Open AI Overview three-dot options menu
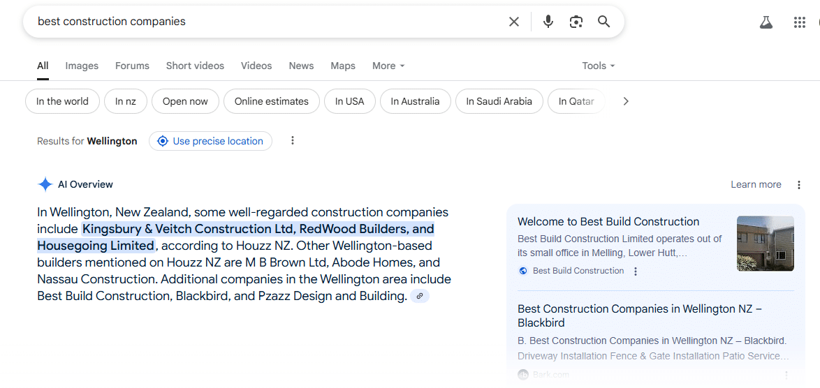Viewport: 820px width, 388px height. [798, 185]
